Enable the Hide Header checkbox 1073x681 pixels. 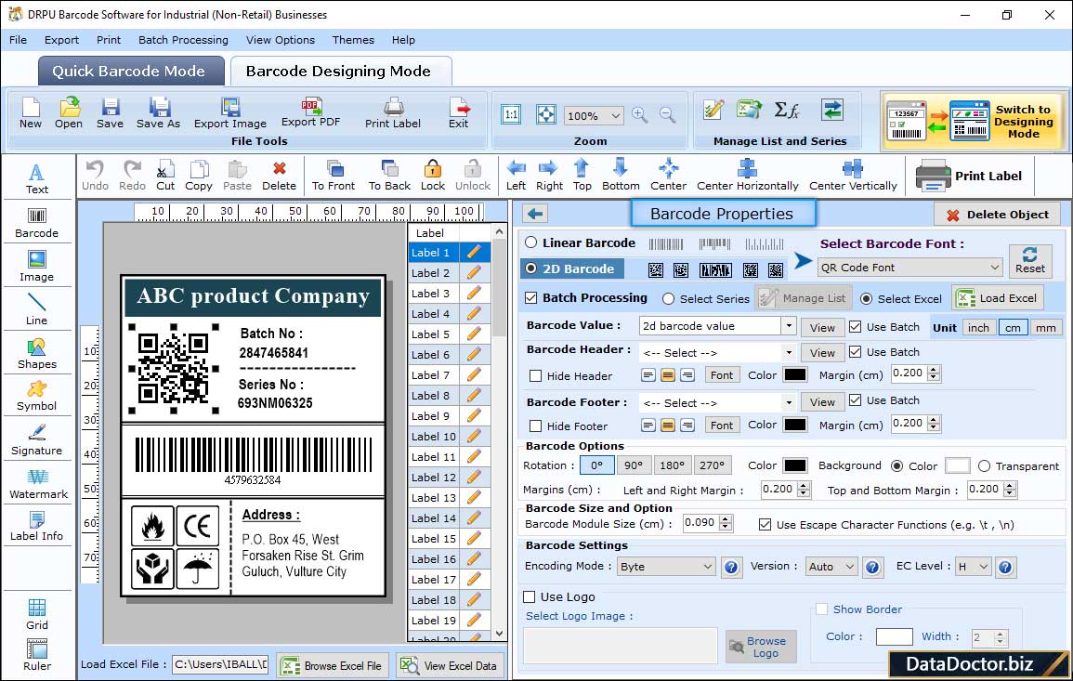tap(536, 375)
